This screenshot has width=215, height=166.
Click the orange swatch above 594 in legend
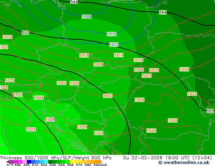click(x=98, y=162)
